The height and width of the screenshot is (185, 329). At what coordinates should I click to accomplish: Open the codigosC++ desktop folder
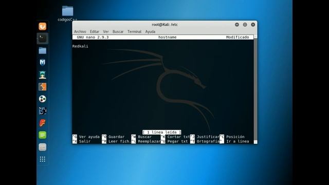pos(67,13)
